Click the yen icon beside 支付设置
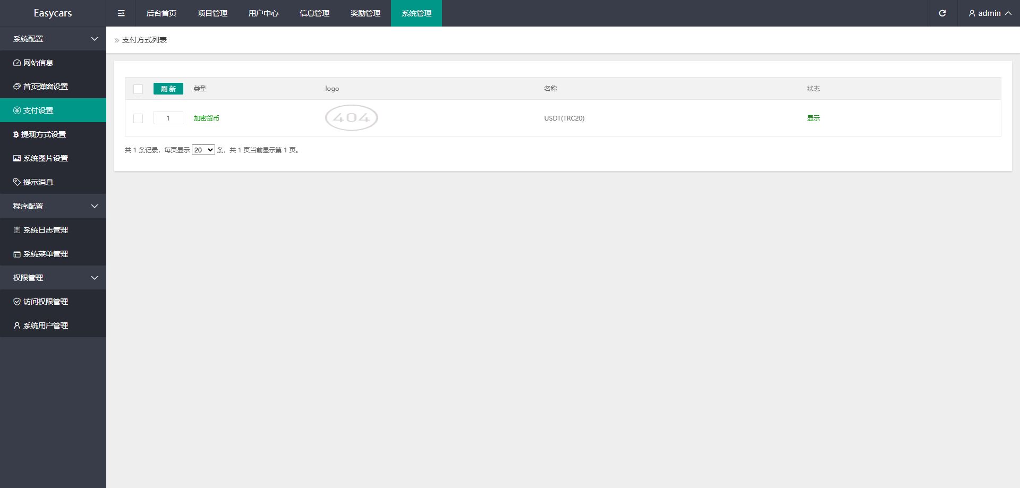The height and width of the screenshot is (488, 1020). (x=17, y=110)
